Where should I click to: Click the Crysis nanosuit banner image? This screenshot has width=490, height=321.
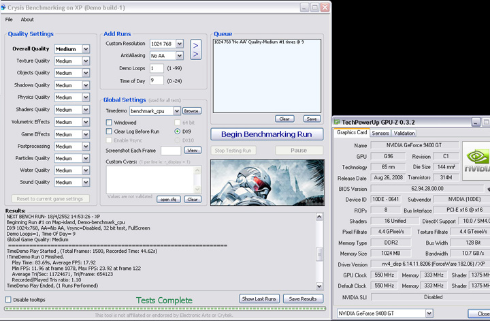coord(267,183)
